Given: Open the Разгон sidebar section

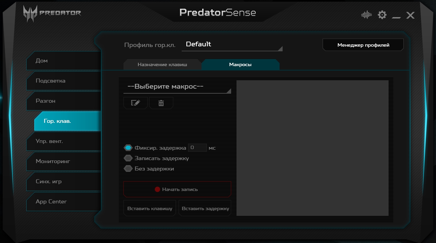Looking at the screenshot, I should pyautogui.click(x=64, y=101).
